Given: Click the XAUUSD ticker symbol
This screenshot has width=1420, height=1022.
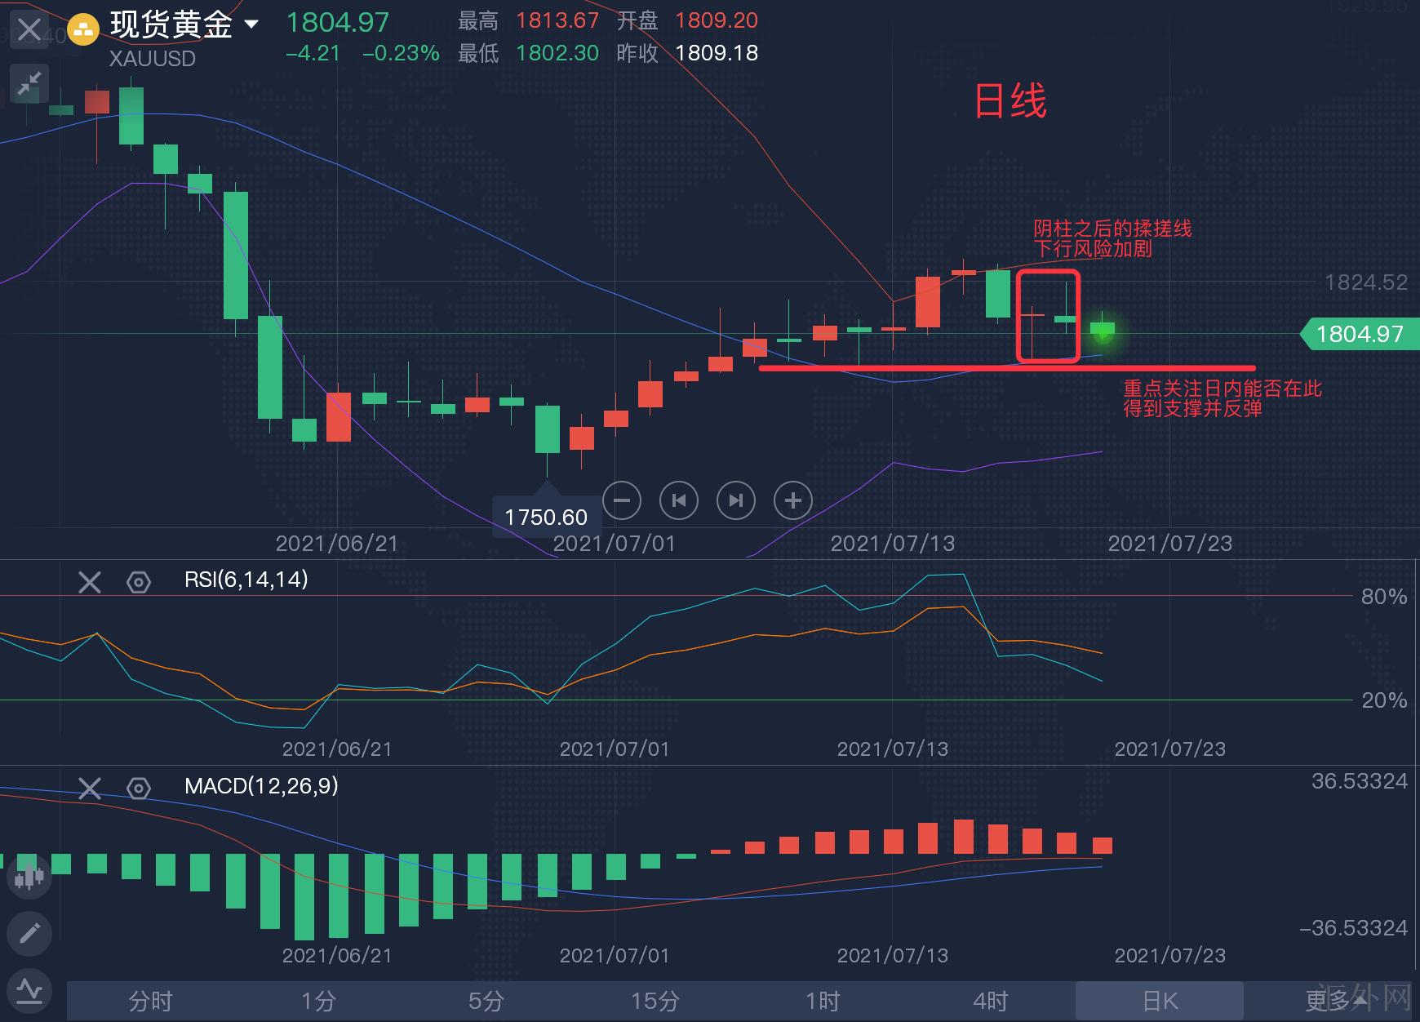Looking at the screenshot, I should pos(153,59).
